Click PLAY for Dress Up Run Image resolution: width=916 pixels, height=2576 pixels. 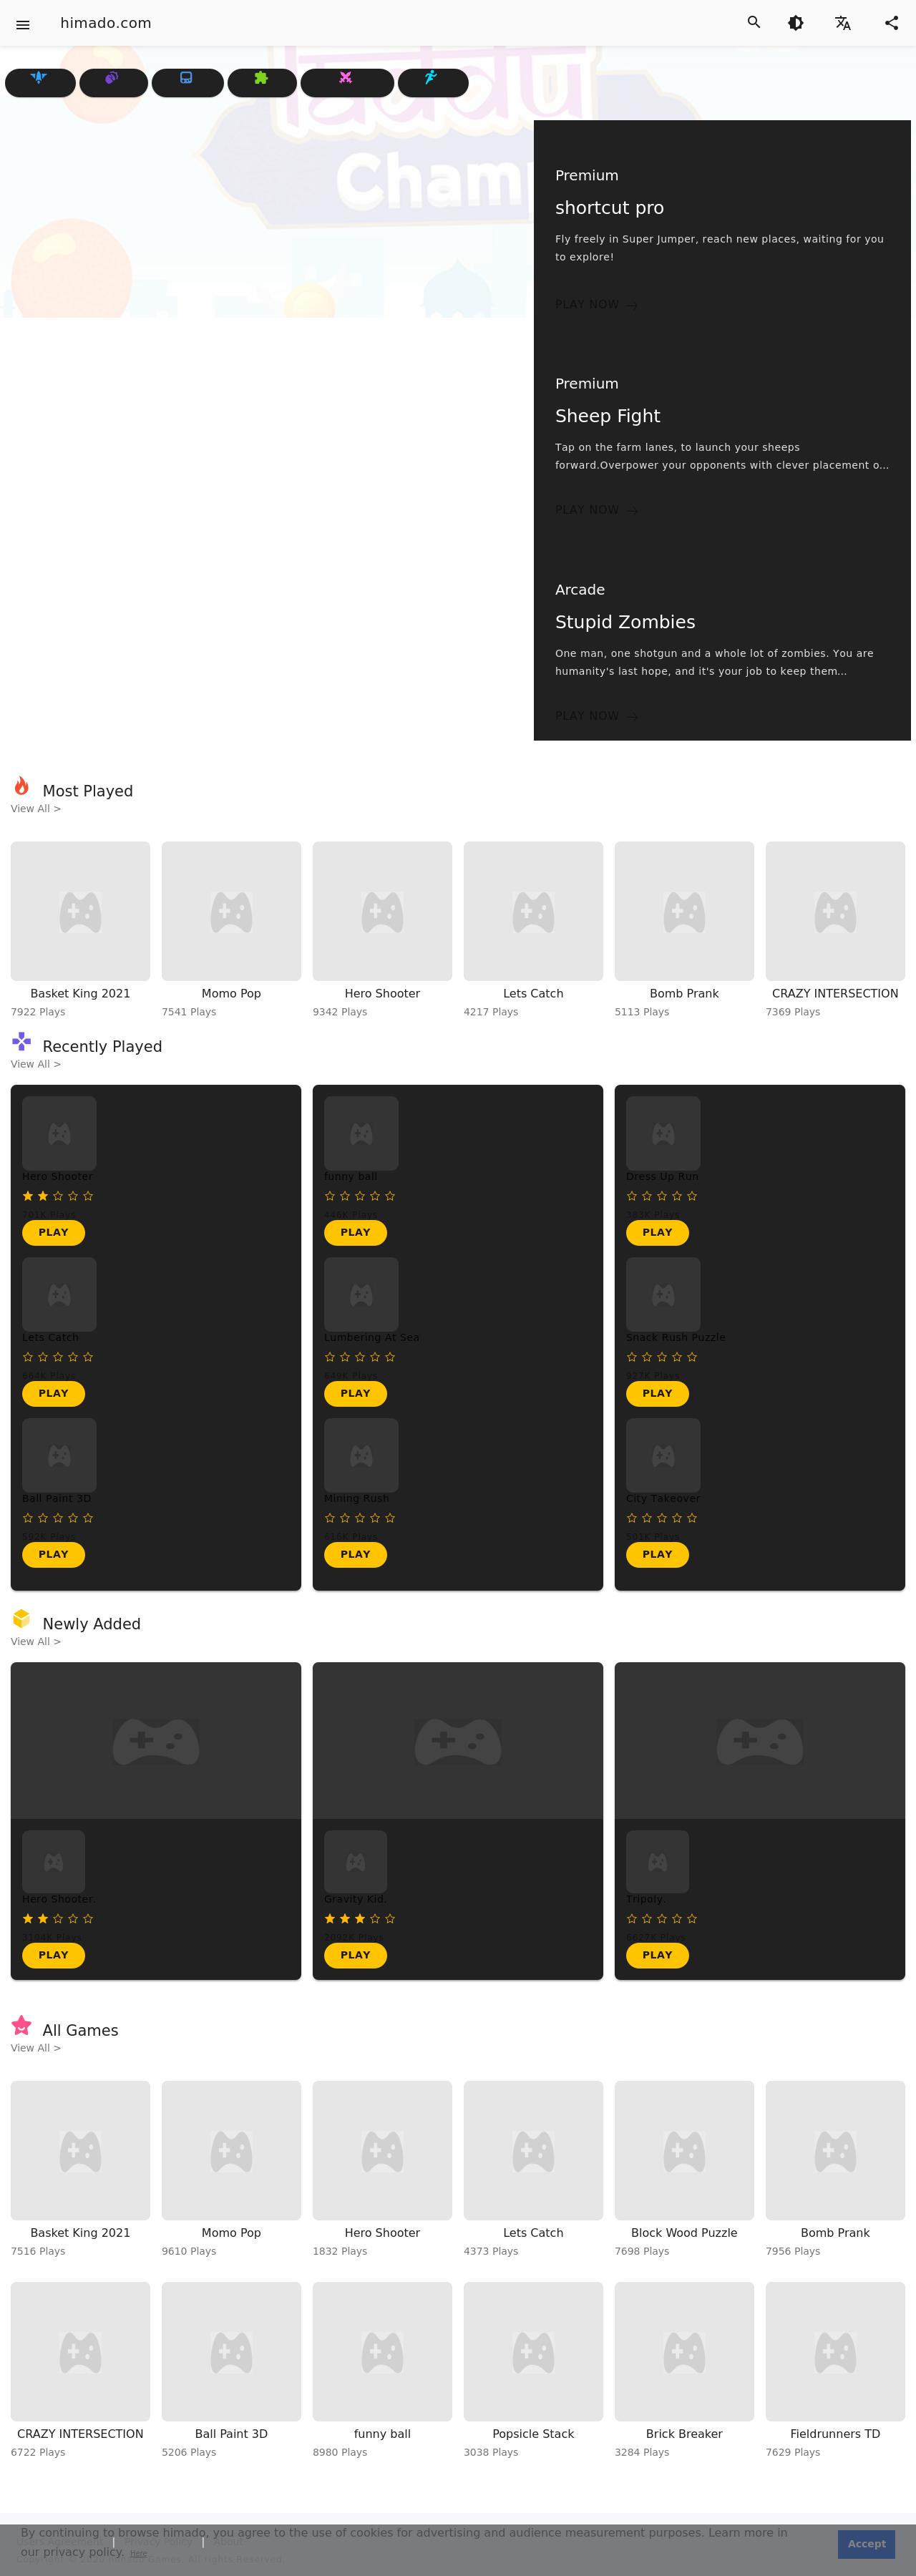point(657,1232)
